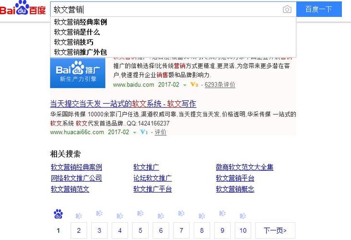Click the blue paw icon above page 1
The height and width of the screenshot is (240, 351).
(x=58, y=214)
